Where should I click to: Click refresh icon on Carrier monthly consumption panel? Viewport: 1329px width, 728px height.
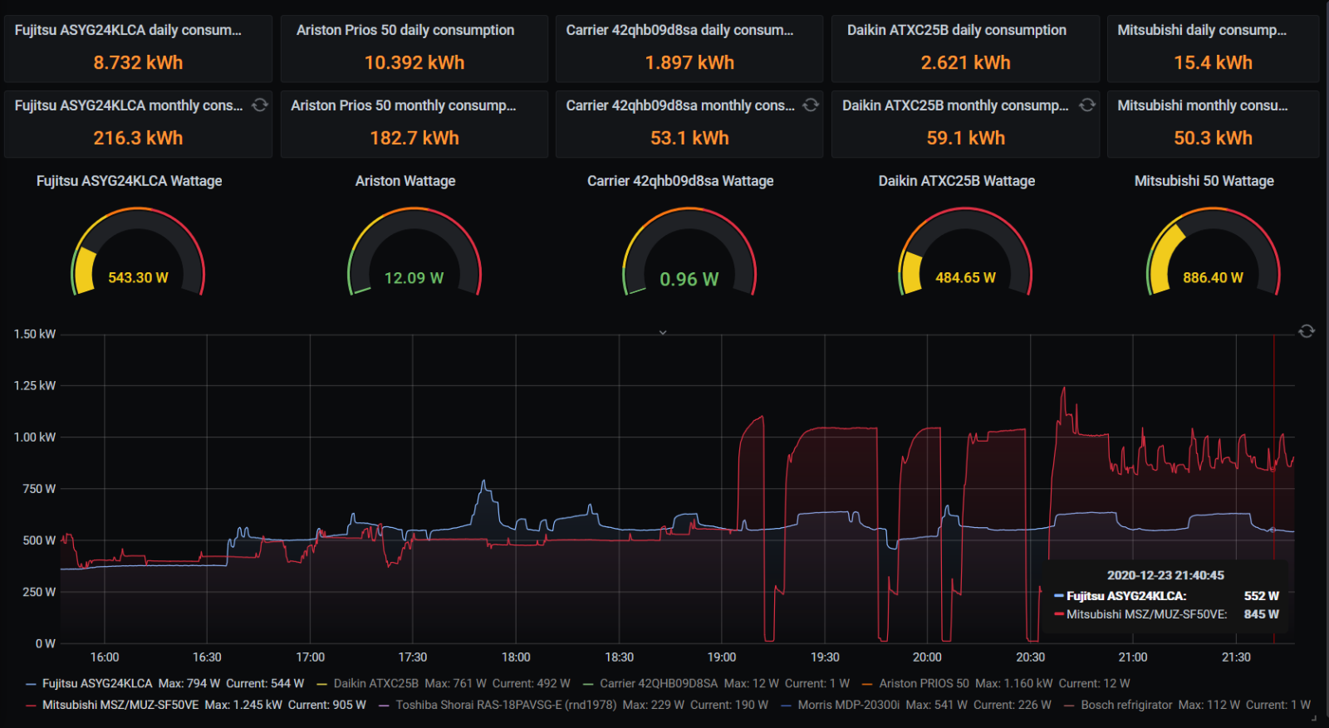pos(811,105)
